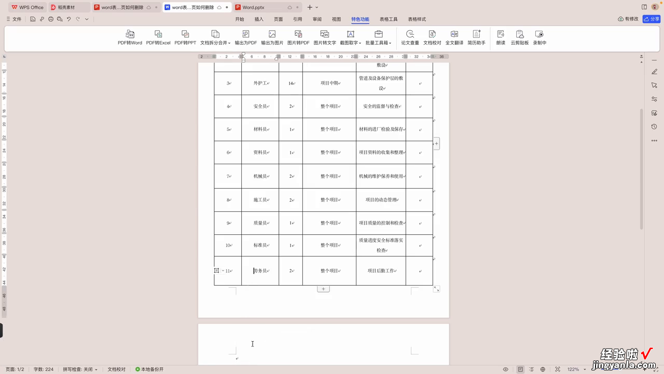Click the redo arrow icon
664x374 pixels.
point(78,19)
